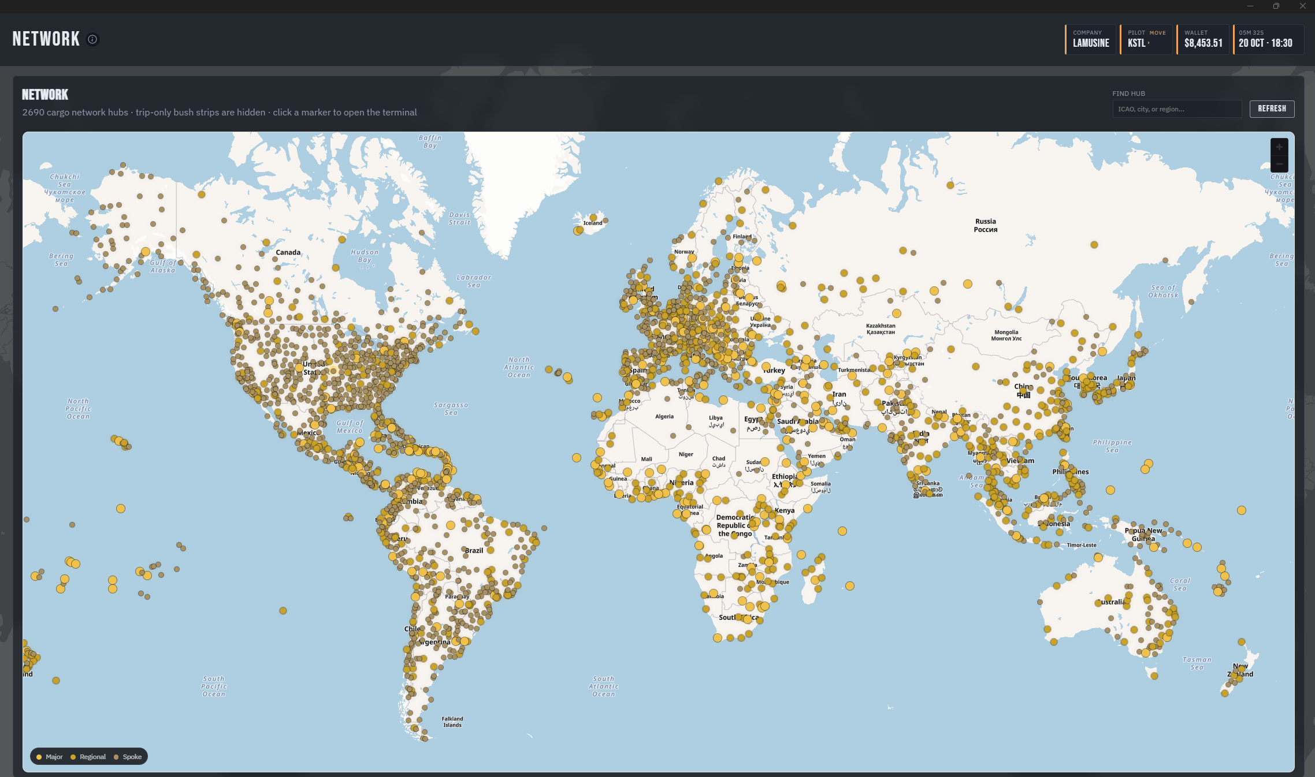The width and height of the screenshot is (1315, 777).
Task: Open lone marker in Atlantic west of Senegal
Action: click(577, 458)
